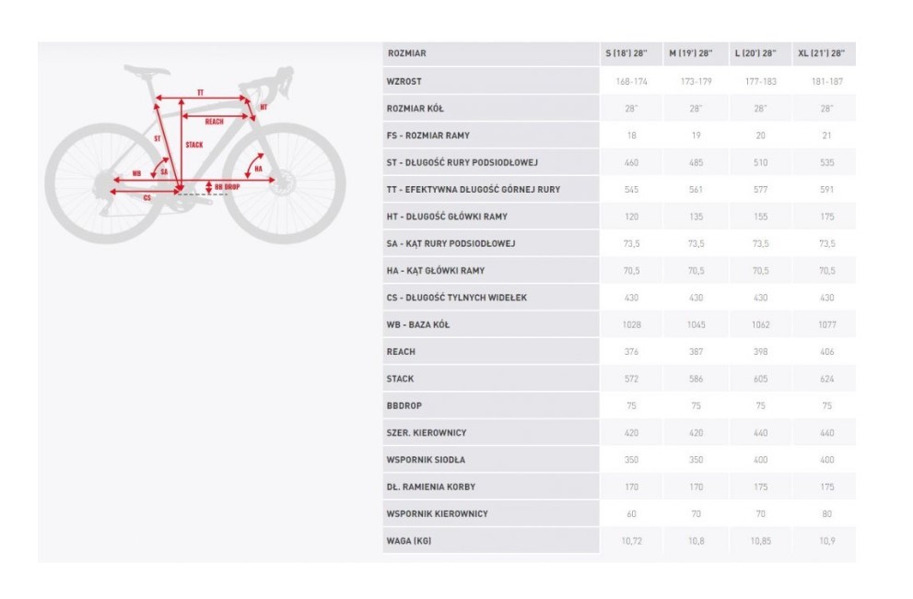Click the SZER. KIEROWNICY row label

[427, 433]
